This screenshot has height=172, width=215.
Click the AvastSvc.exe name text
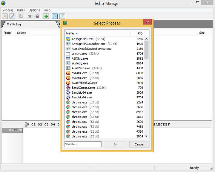81,68
